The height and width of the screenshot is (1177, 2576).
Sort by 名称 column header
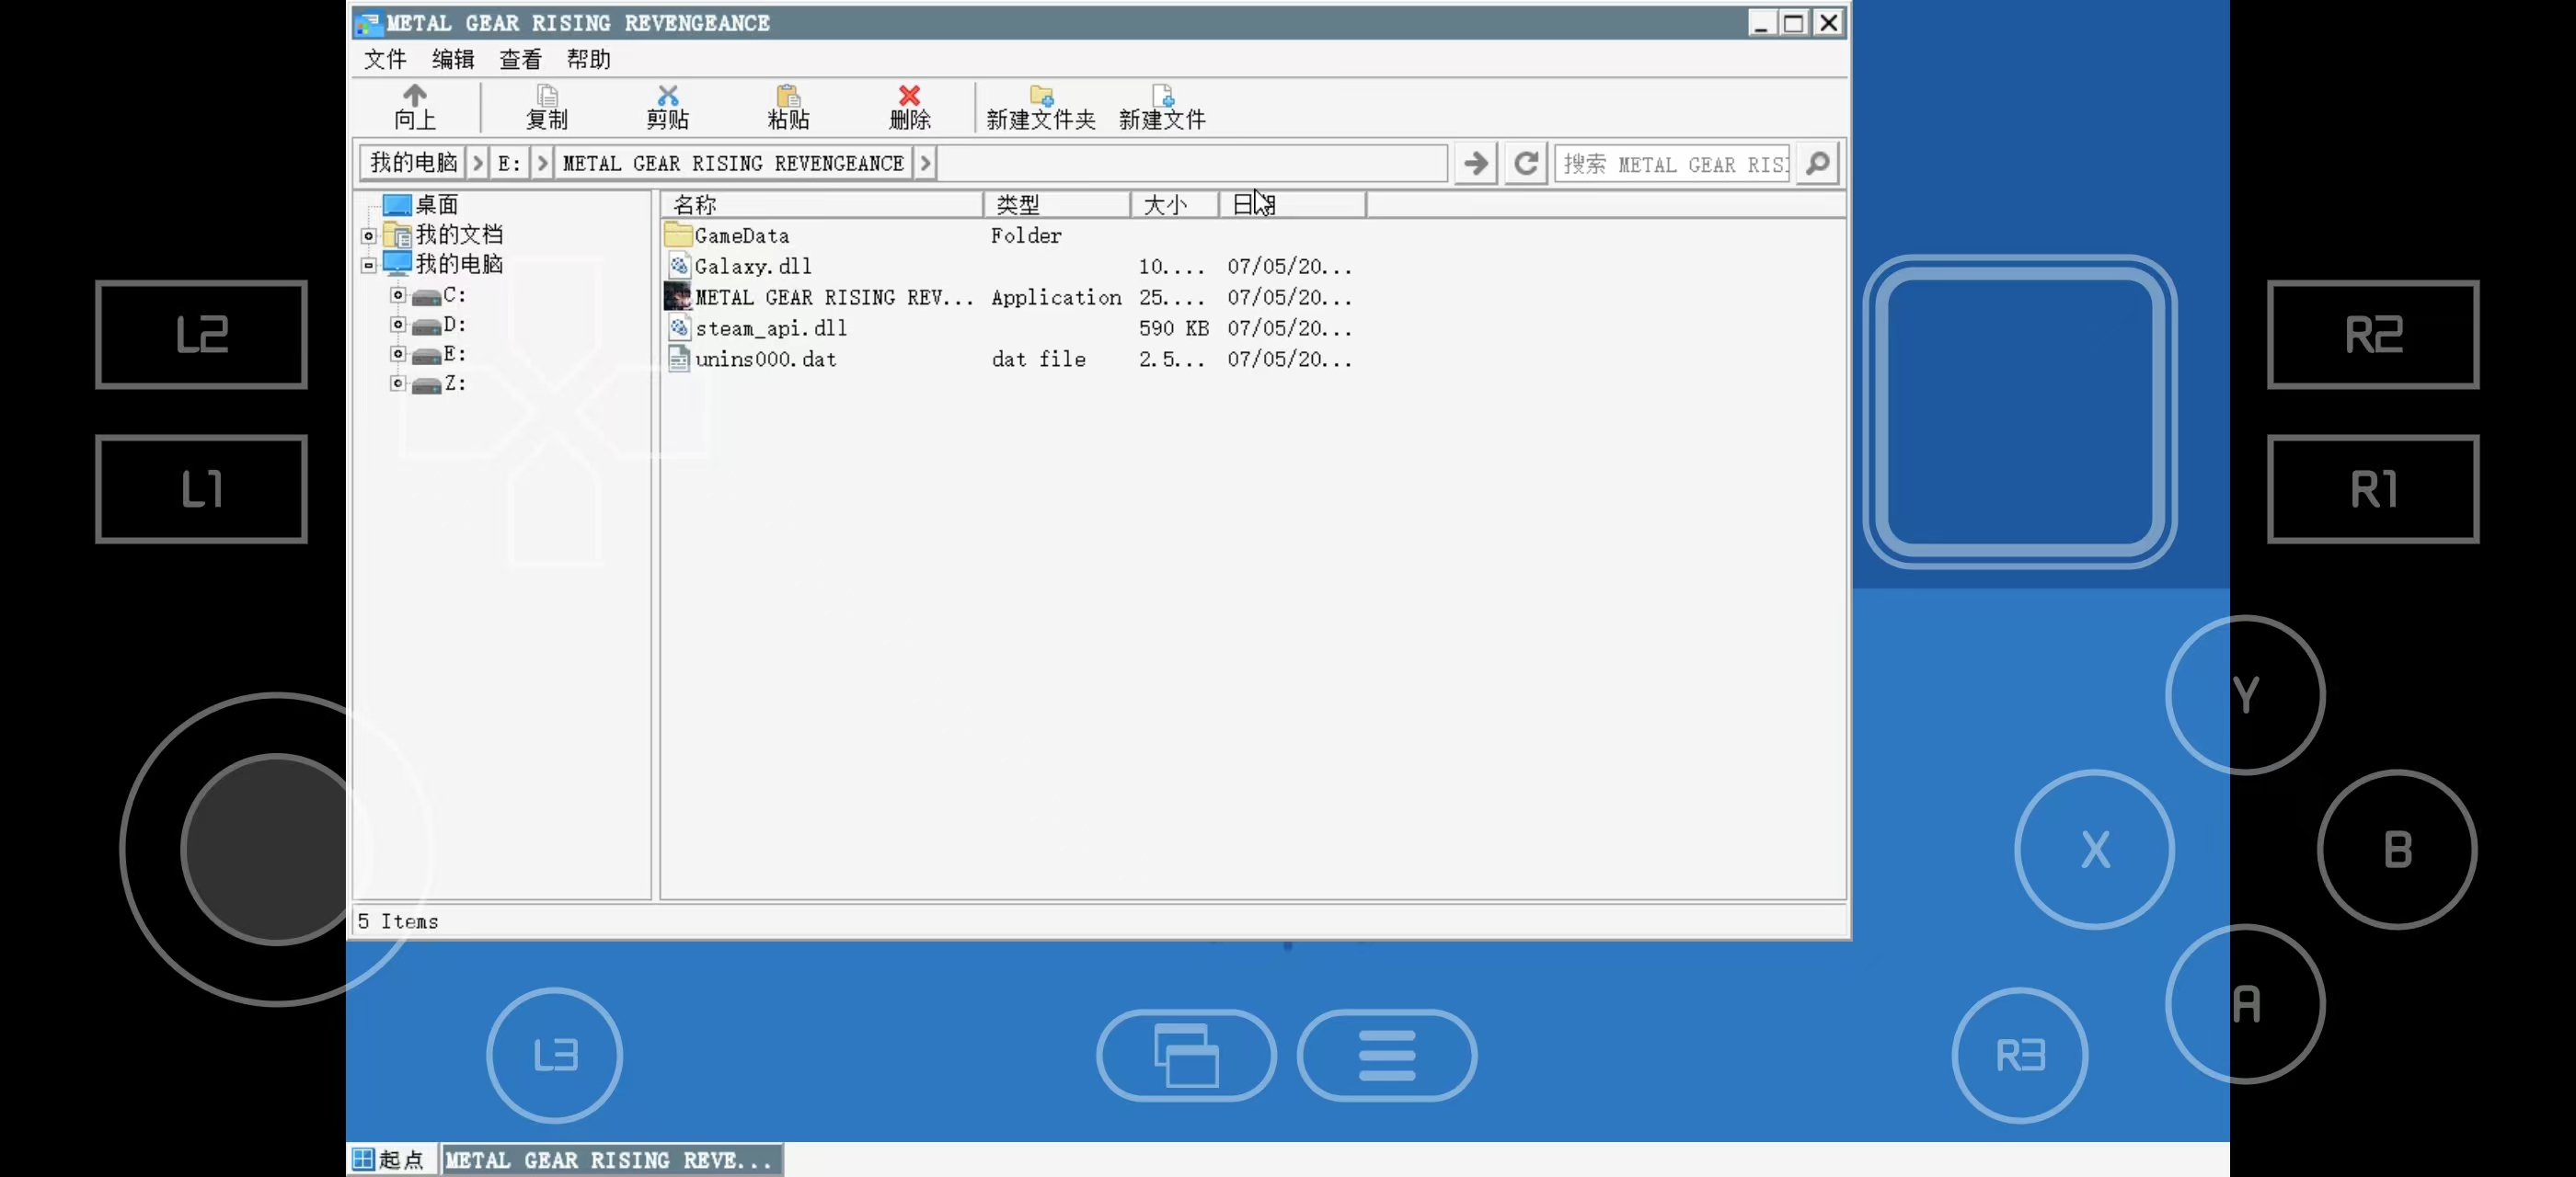click(822, 205)
